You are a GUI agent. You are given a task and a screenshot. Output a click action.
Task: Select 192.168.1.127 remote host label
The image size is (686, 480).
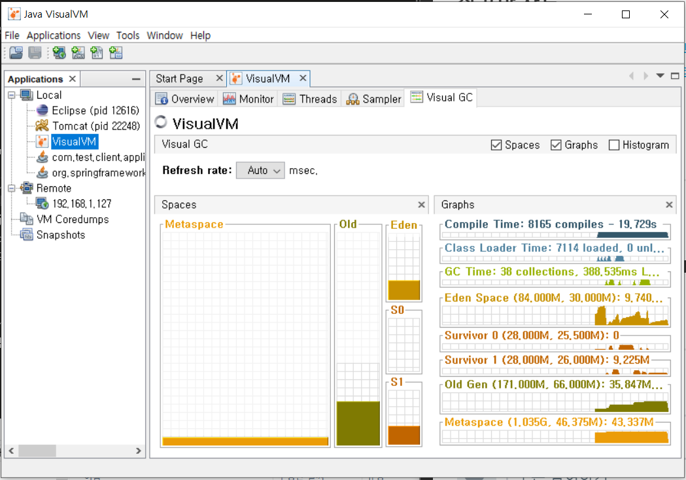click(x=82, y=203)
